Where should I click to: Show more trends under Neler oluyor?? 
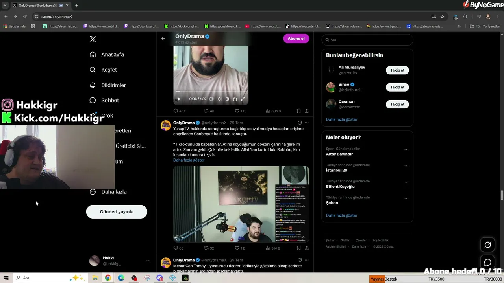(341, 215)
